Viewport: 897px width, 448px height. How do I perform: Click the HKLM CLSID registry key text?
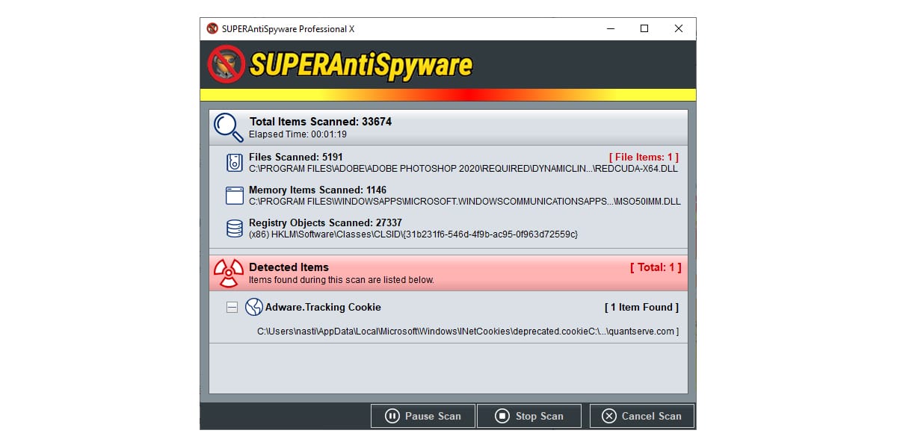413,234
